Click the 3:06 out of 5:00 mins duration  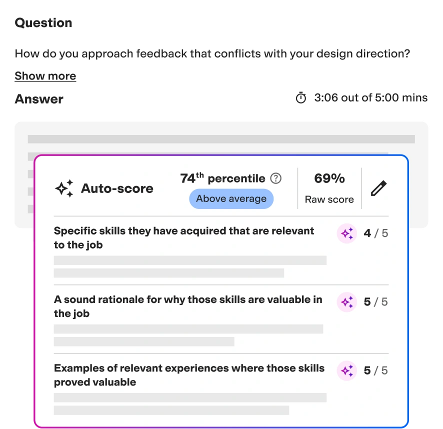click(371, 98)
